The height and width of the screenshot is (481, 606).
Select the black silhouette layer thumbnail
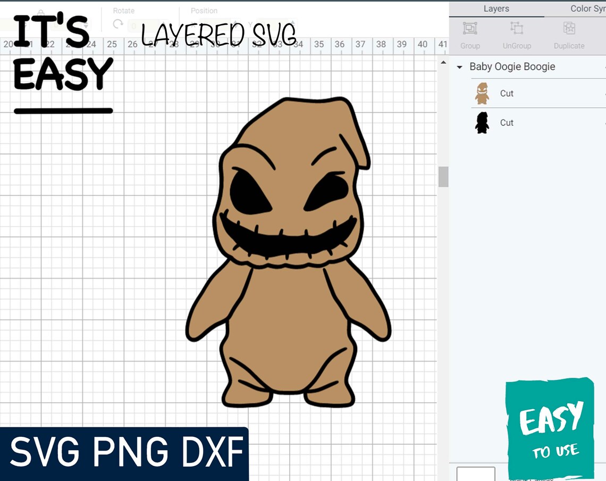point(482,122)
